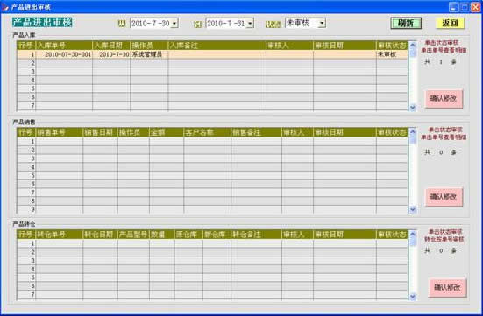This screenshot has width=483, height=316.
Task: Open the end date dropdown 2010-7-31
Action: pos(250,23)
